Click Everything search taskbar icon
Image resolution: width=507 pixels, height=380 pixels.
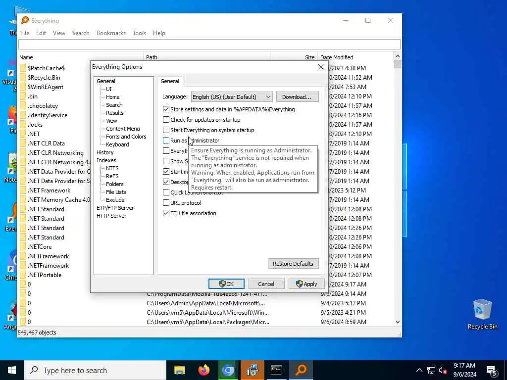click(301, 370)
